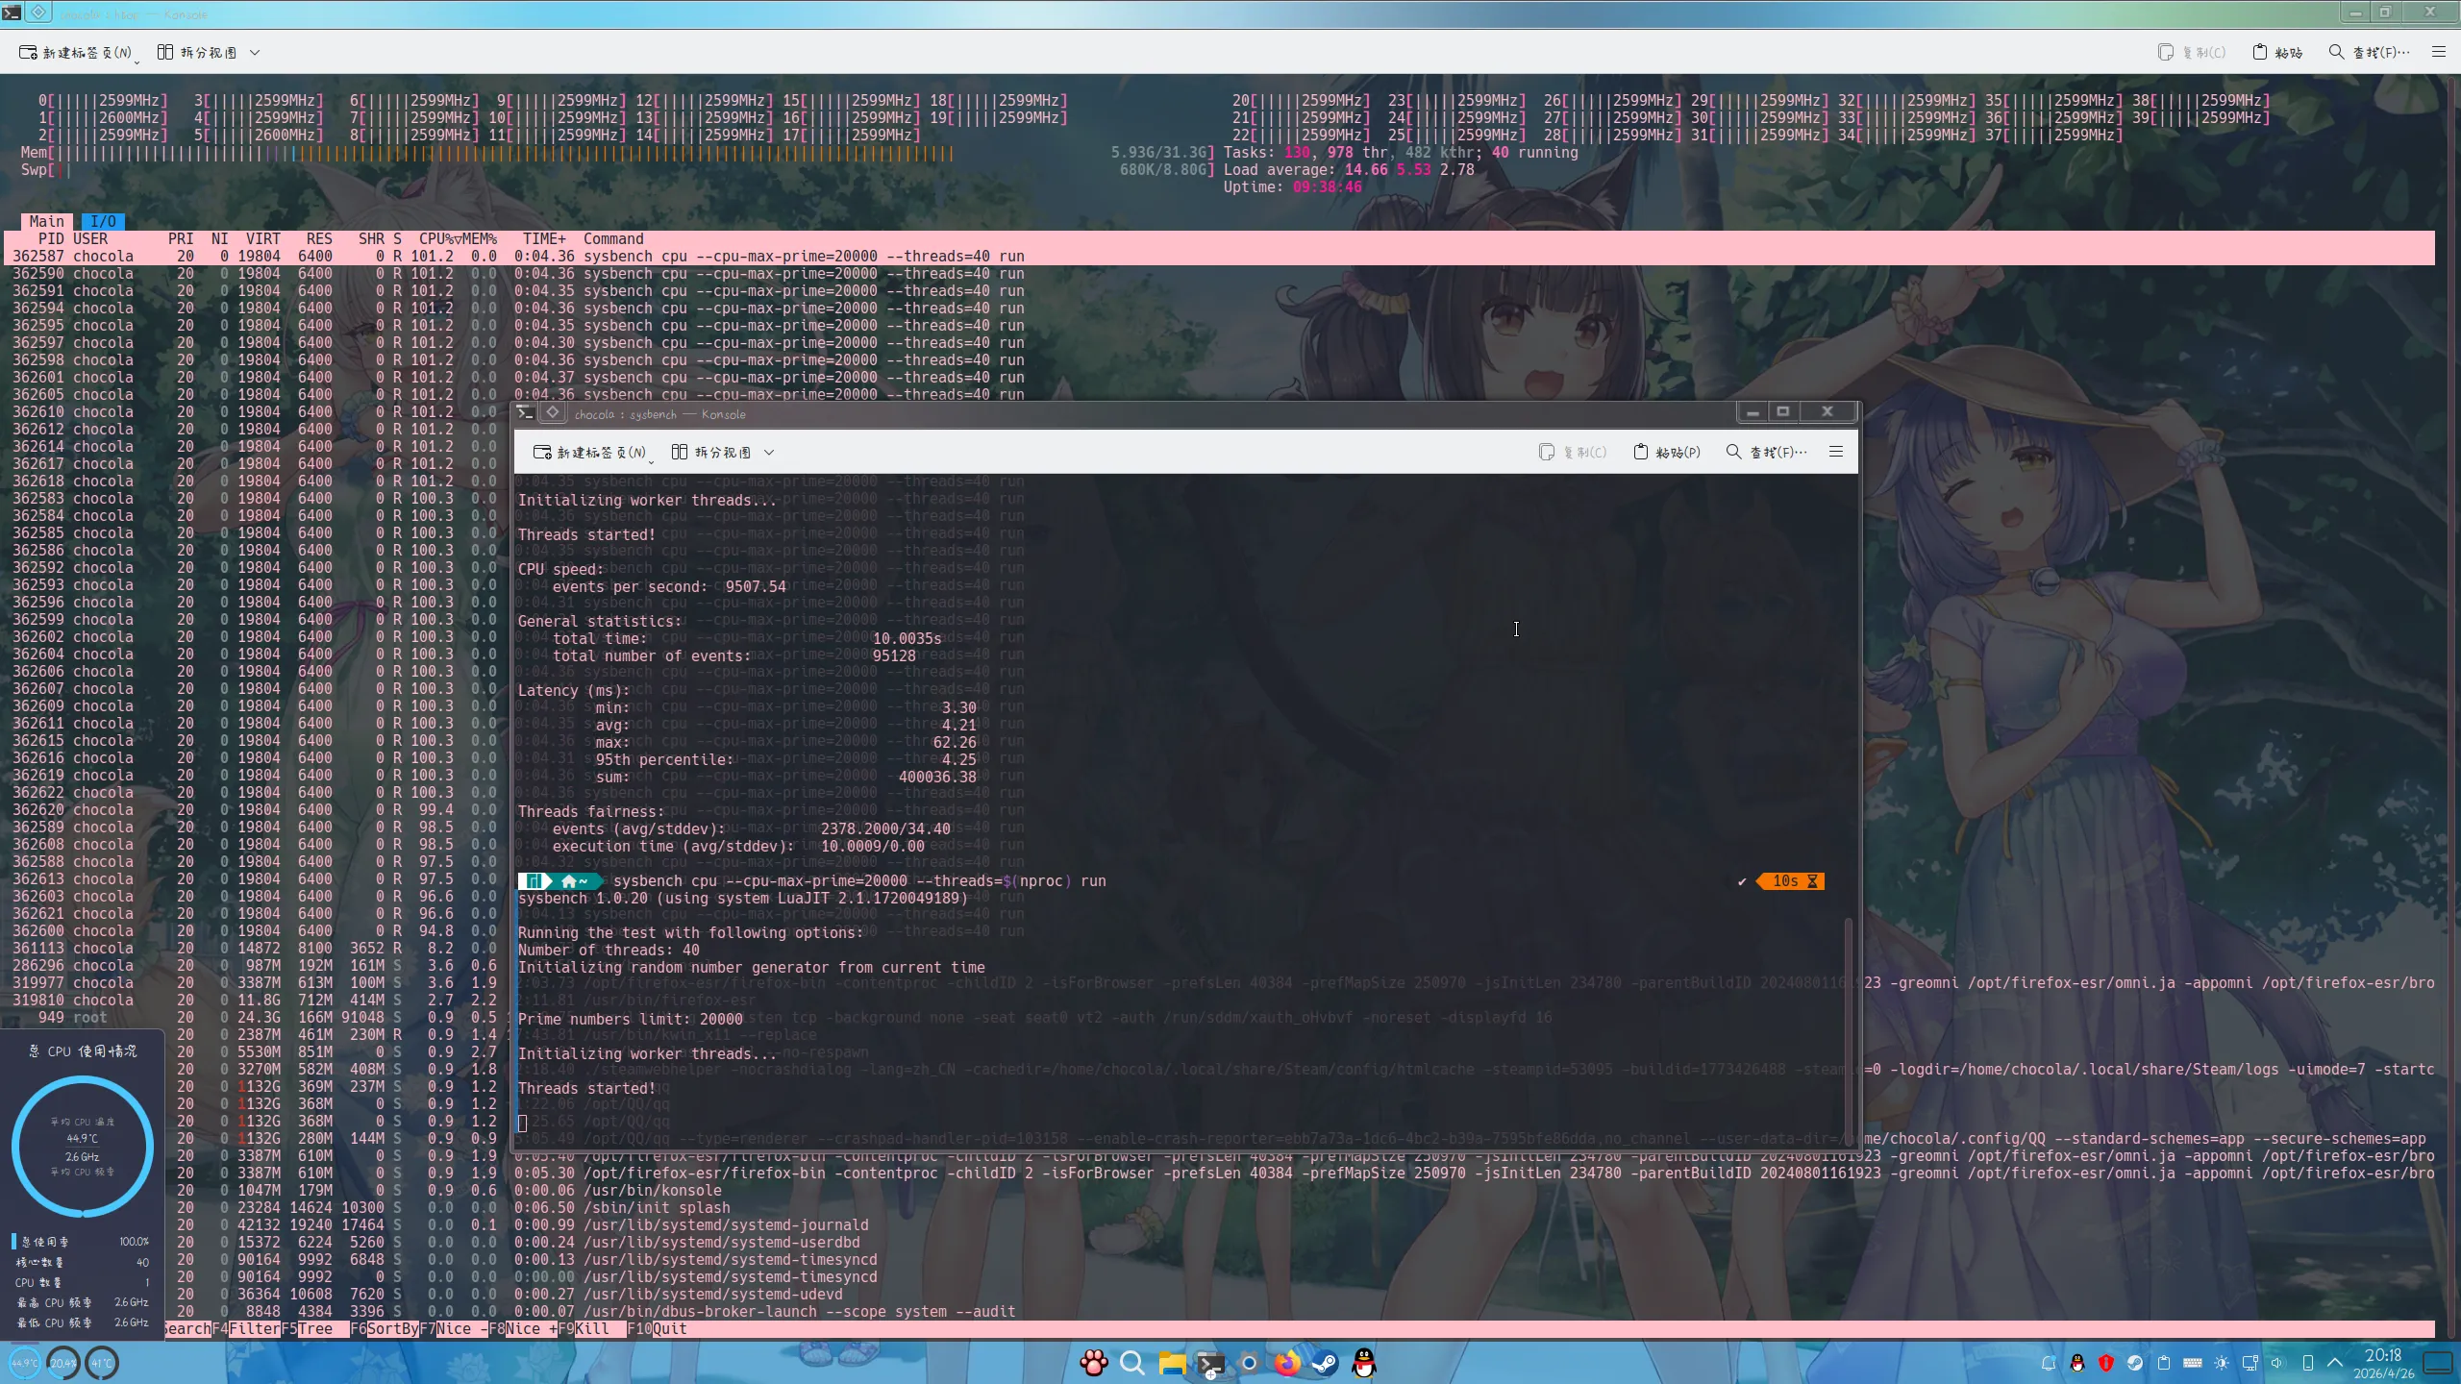Open QQ penguin icon in the taskbar
The width and height of the screenshot is (2461, 1384).
tap(1364, 1363)
